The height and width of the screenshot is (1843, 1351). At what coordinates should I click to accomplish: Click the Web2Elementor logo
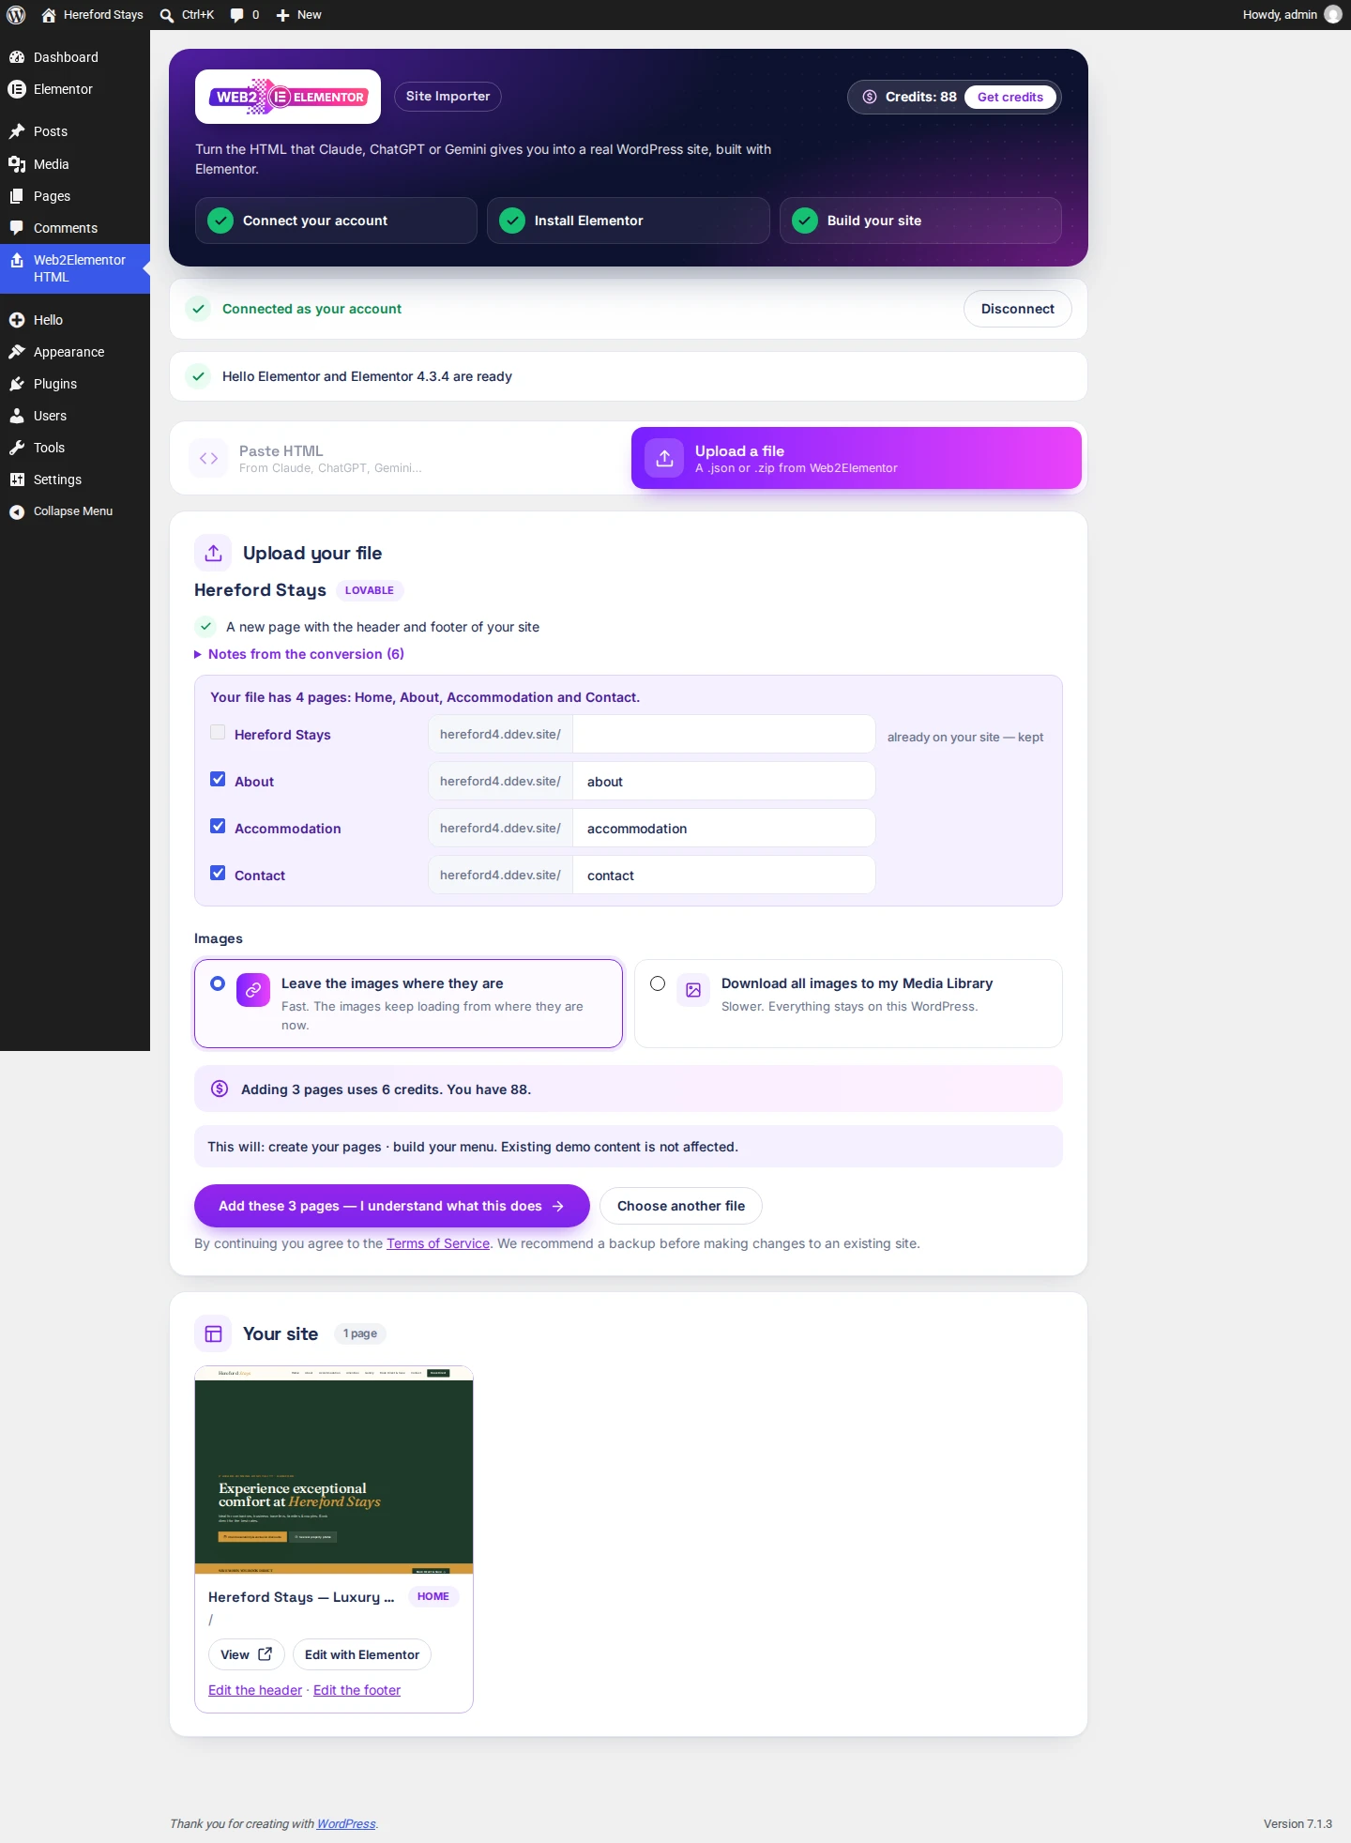click(288, 97)
